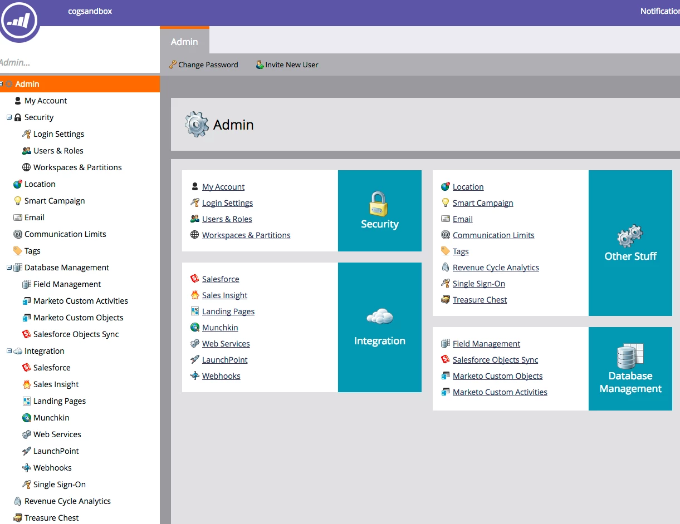Click the Field Management icon in sidebar
Screen dimensions: 680x524
tap(27, 284)
